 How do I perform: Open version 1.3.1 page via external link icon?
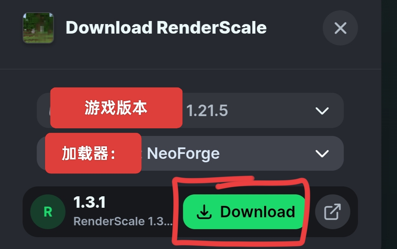coord(332,212)
